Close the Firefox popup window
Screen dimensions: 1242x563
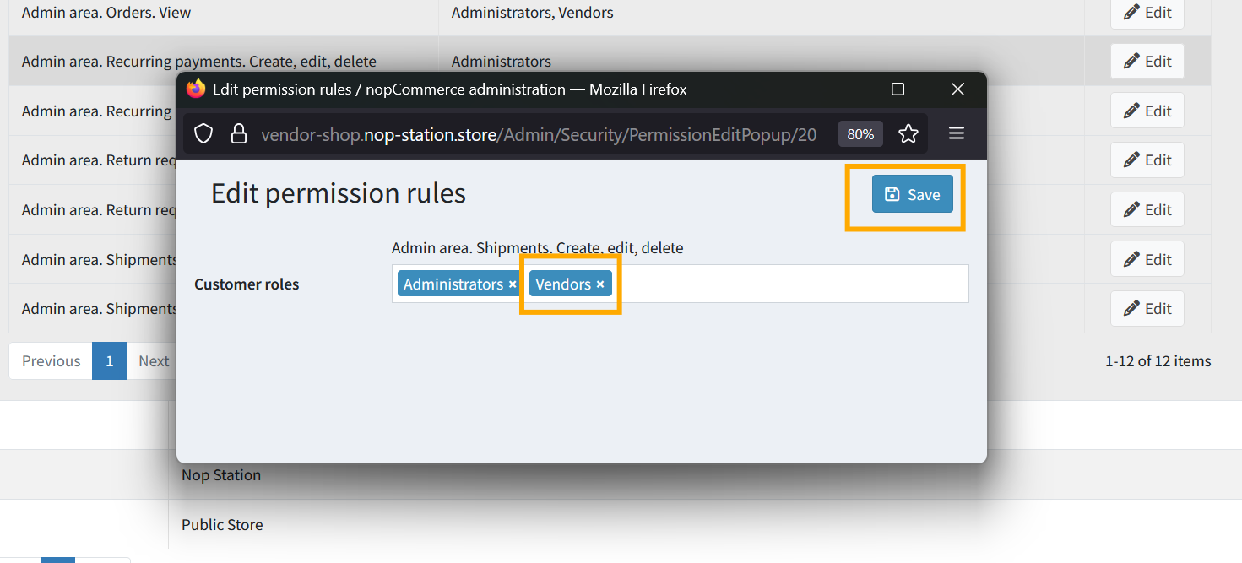click(957, 89)
